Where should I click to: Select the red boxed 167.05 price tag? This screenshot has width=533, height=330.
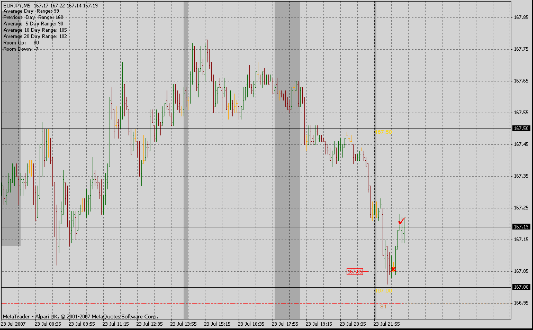coord(355,271)
